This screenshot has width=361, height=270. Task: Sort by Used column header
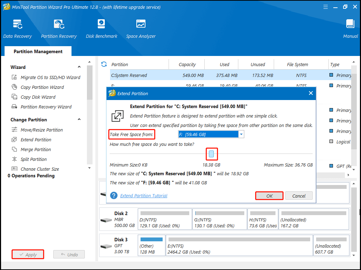pyautogui.click(x=224, y=65)
